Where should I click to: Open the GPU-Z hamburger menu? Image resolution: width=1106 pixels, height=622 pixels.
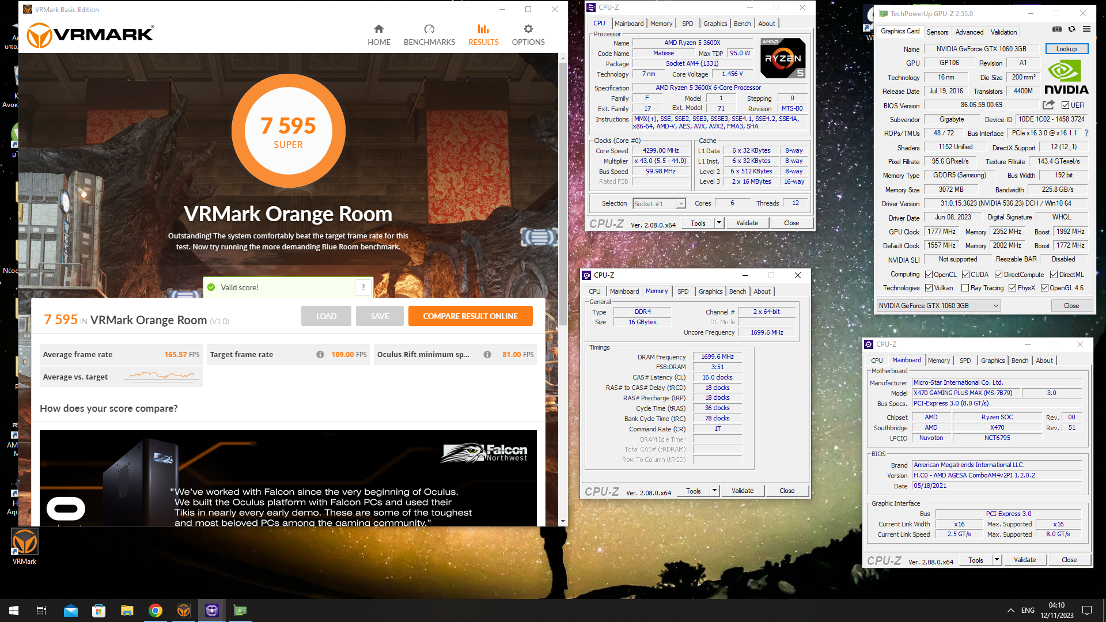coord(1086,29)
